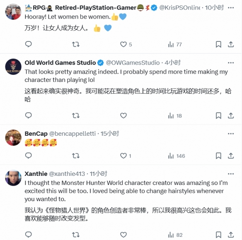The width and height of the screenshot is (242, 240).
Task: Open the 11小时 timestamp on Xanthie's tweet
Action: [x=99, y=174]
